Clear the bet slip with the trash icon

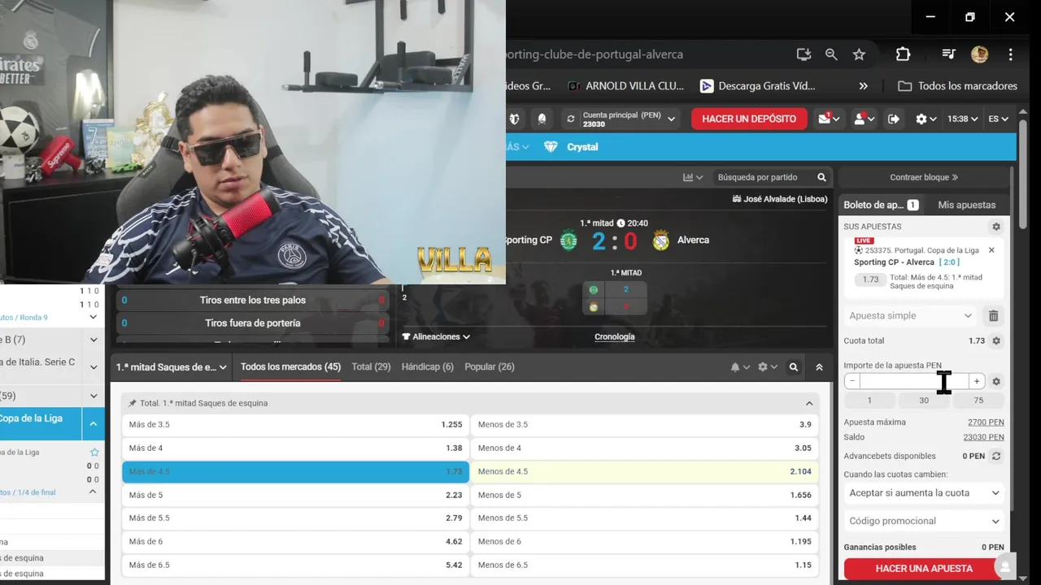tap(993, 316)
